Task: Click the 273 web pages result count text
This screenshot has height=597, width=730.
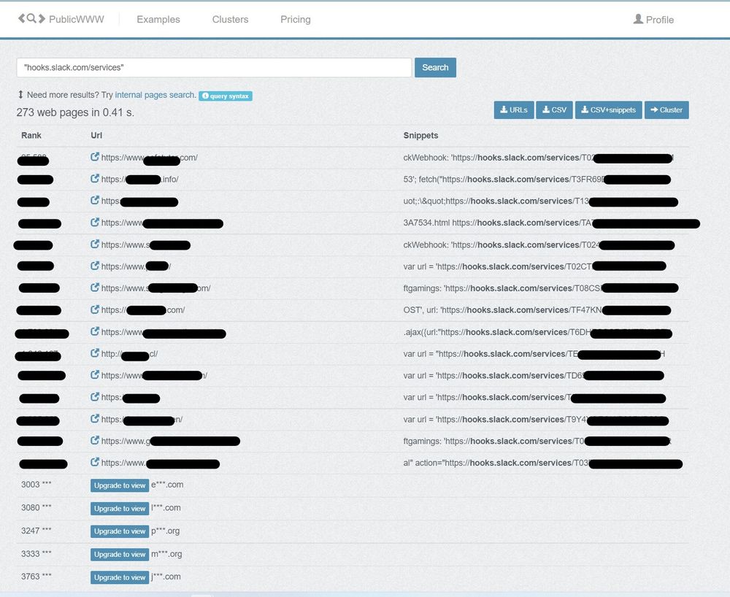Action: pyautogui.click(x=75, y=112)
